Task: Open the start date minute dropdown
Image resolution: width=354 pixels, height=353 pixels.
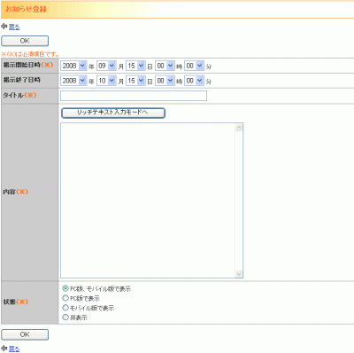Action: (x=194, y=66)
